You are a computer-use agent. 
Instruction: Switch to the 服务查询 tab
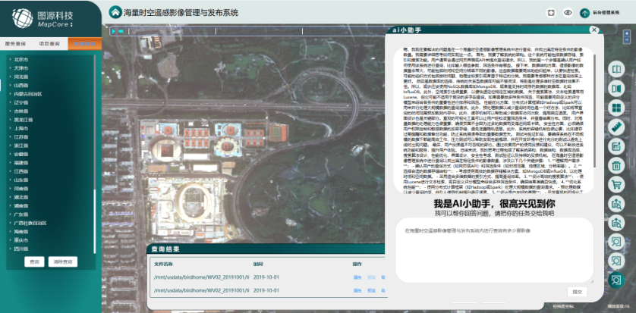tap(16, 44)
